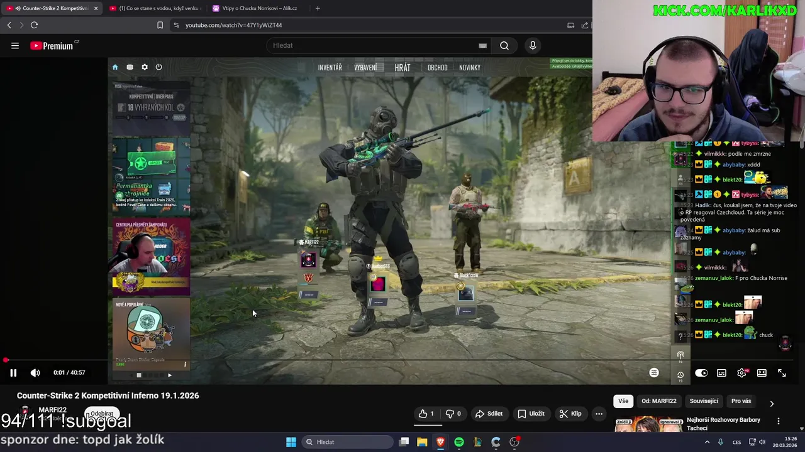805x452 pixels.
Task: Click the MARFI22 channel name
Action: pos(52,410)
